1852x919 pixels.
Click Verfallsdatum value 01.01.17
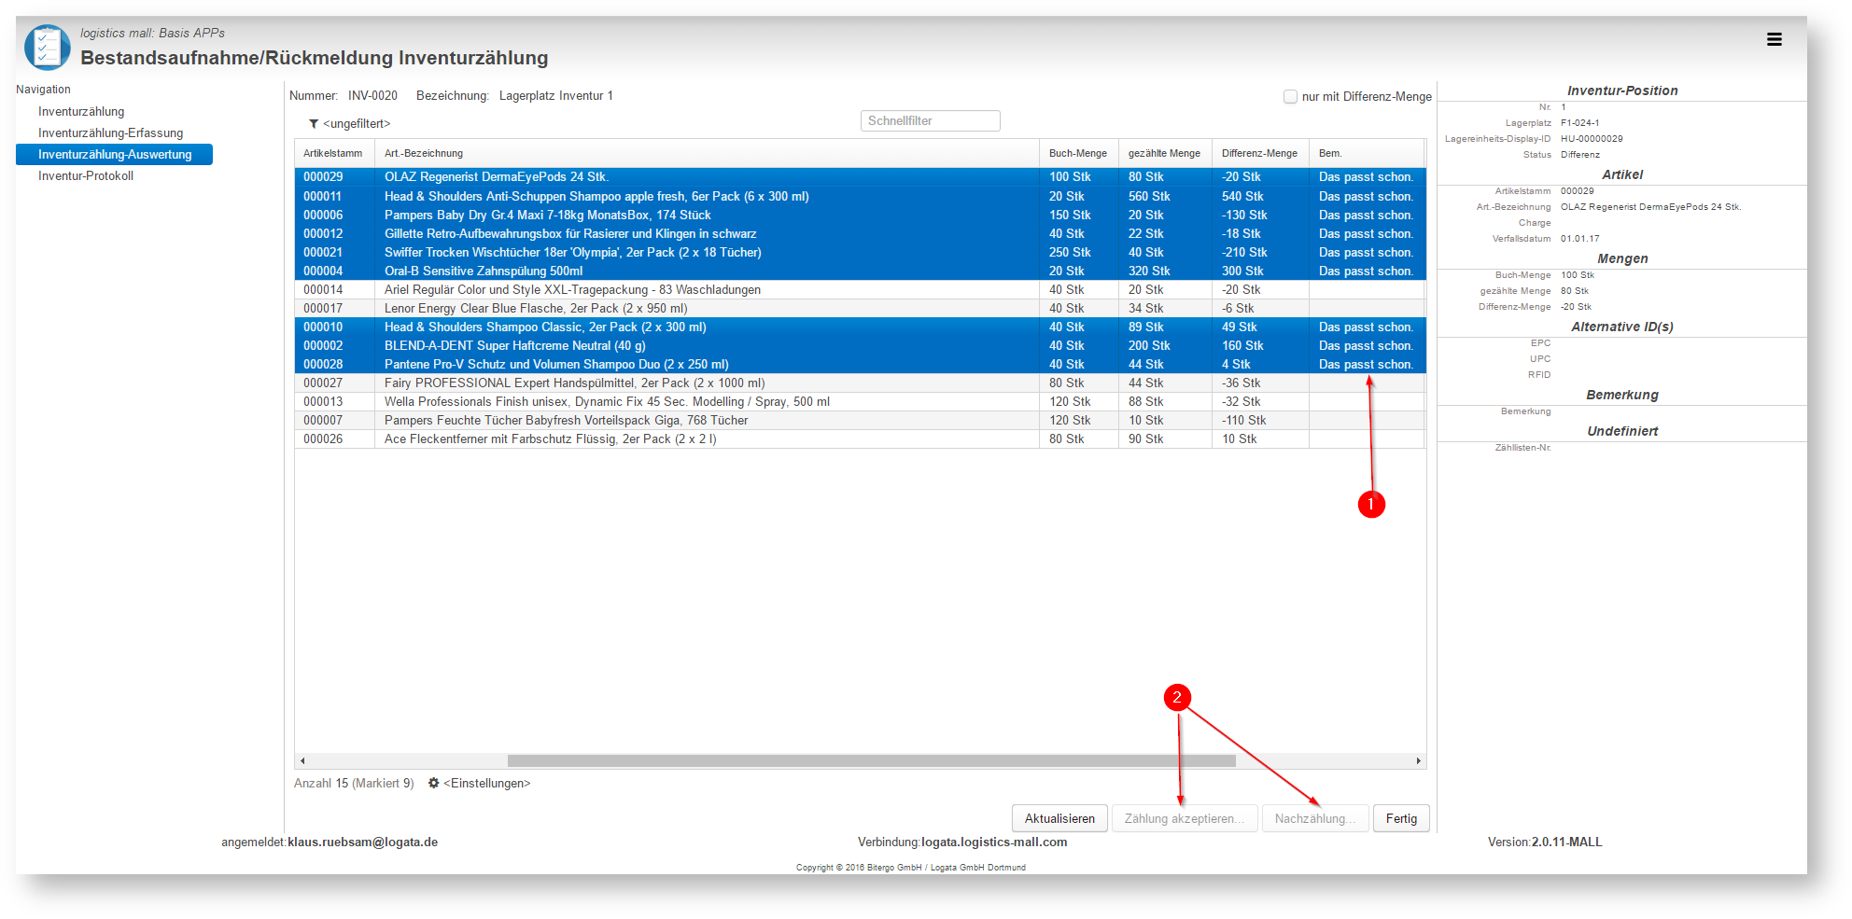point(1579,238)
